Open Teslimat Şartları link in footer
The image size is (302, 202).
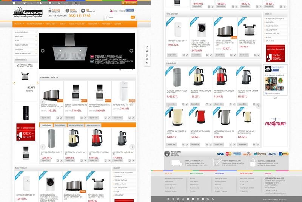coord(171,185)
